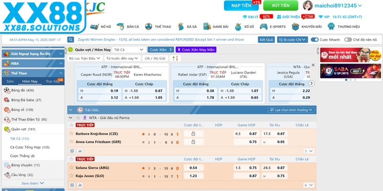Switch to the Hôm Nay tab

30,81
